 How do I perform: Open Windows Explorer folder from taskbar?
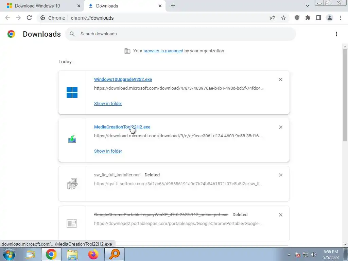pos(72,254)
